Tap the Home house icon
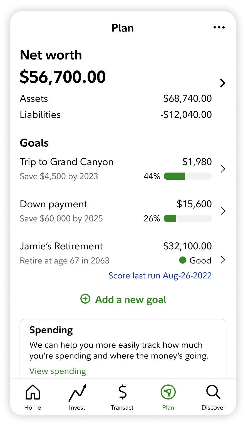 point(33,392)
